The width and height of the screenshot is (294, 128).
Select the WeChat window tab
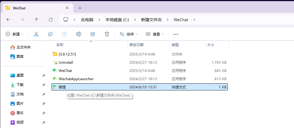click(x=38, y=8)
